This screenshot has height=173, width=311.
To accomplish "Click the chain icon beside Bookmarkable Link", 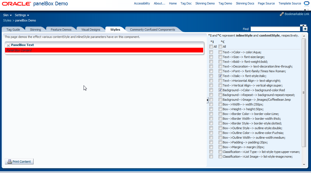I will click(282, 14).
